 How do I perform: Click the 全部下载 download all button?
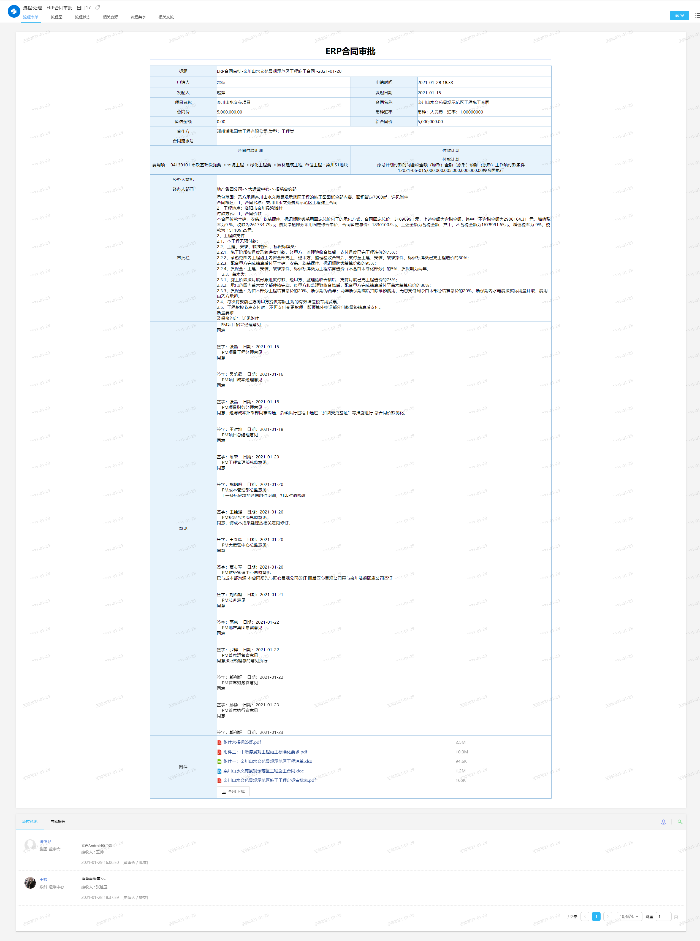point(233,791)
